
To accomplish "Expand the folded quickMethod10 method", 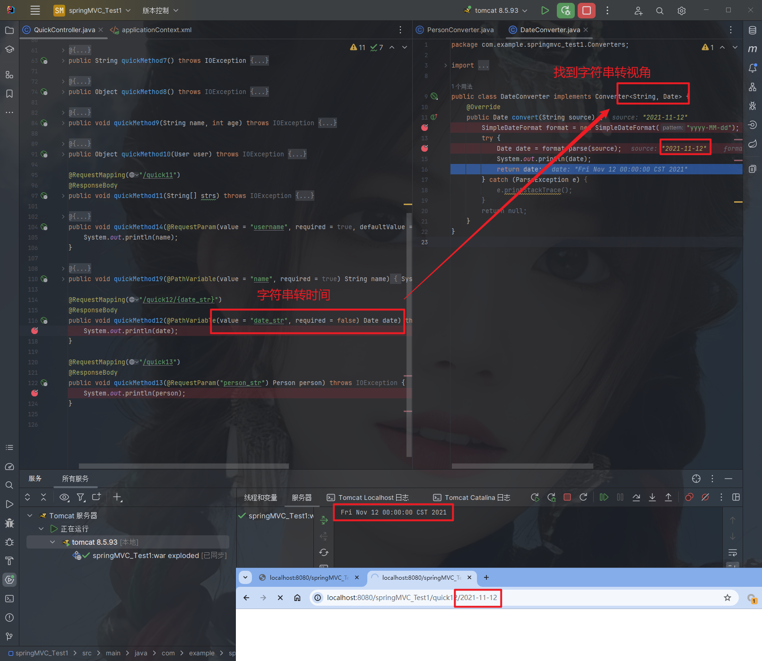I will [x=297, y=154].
